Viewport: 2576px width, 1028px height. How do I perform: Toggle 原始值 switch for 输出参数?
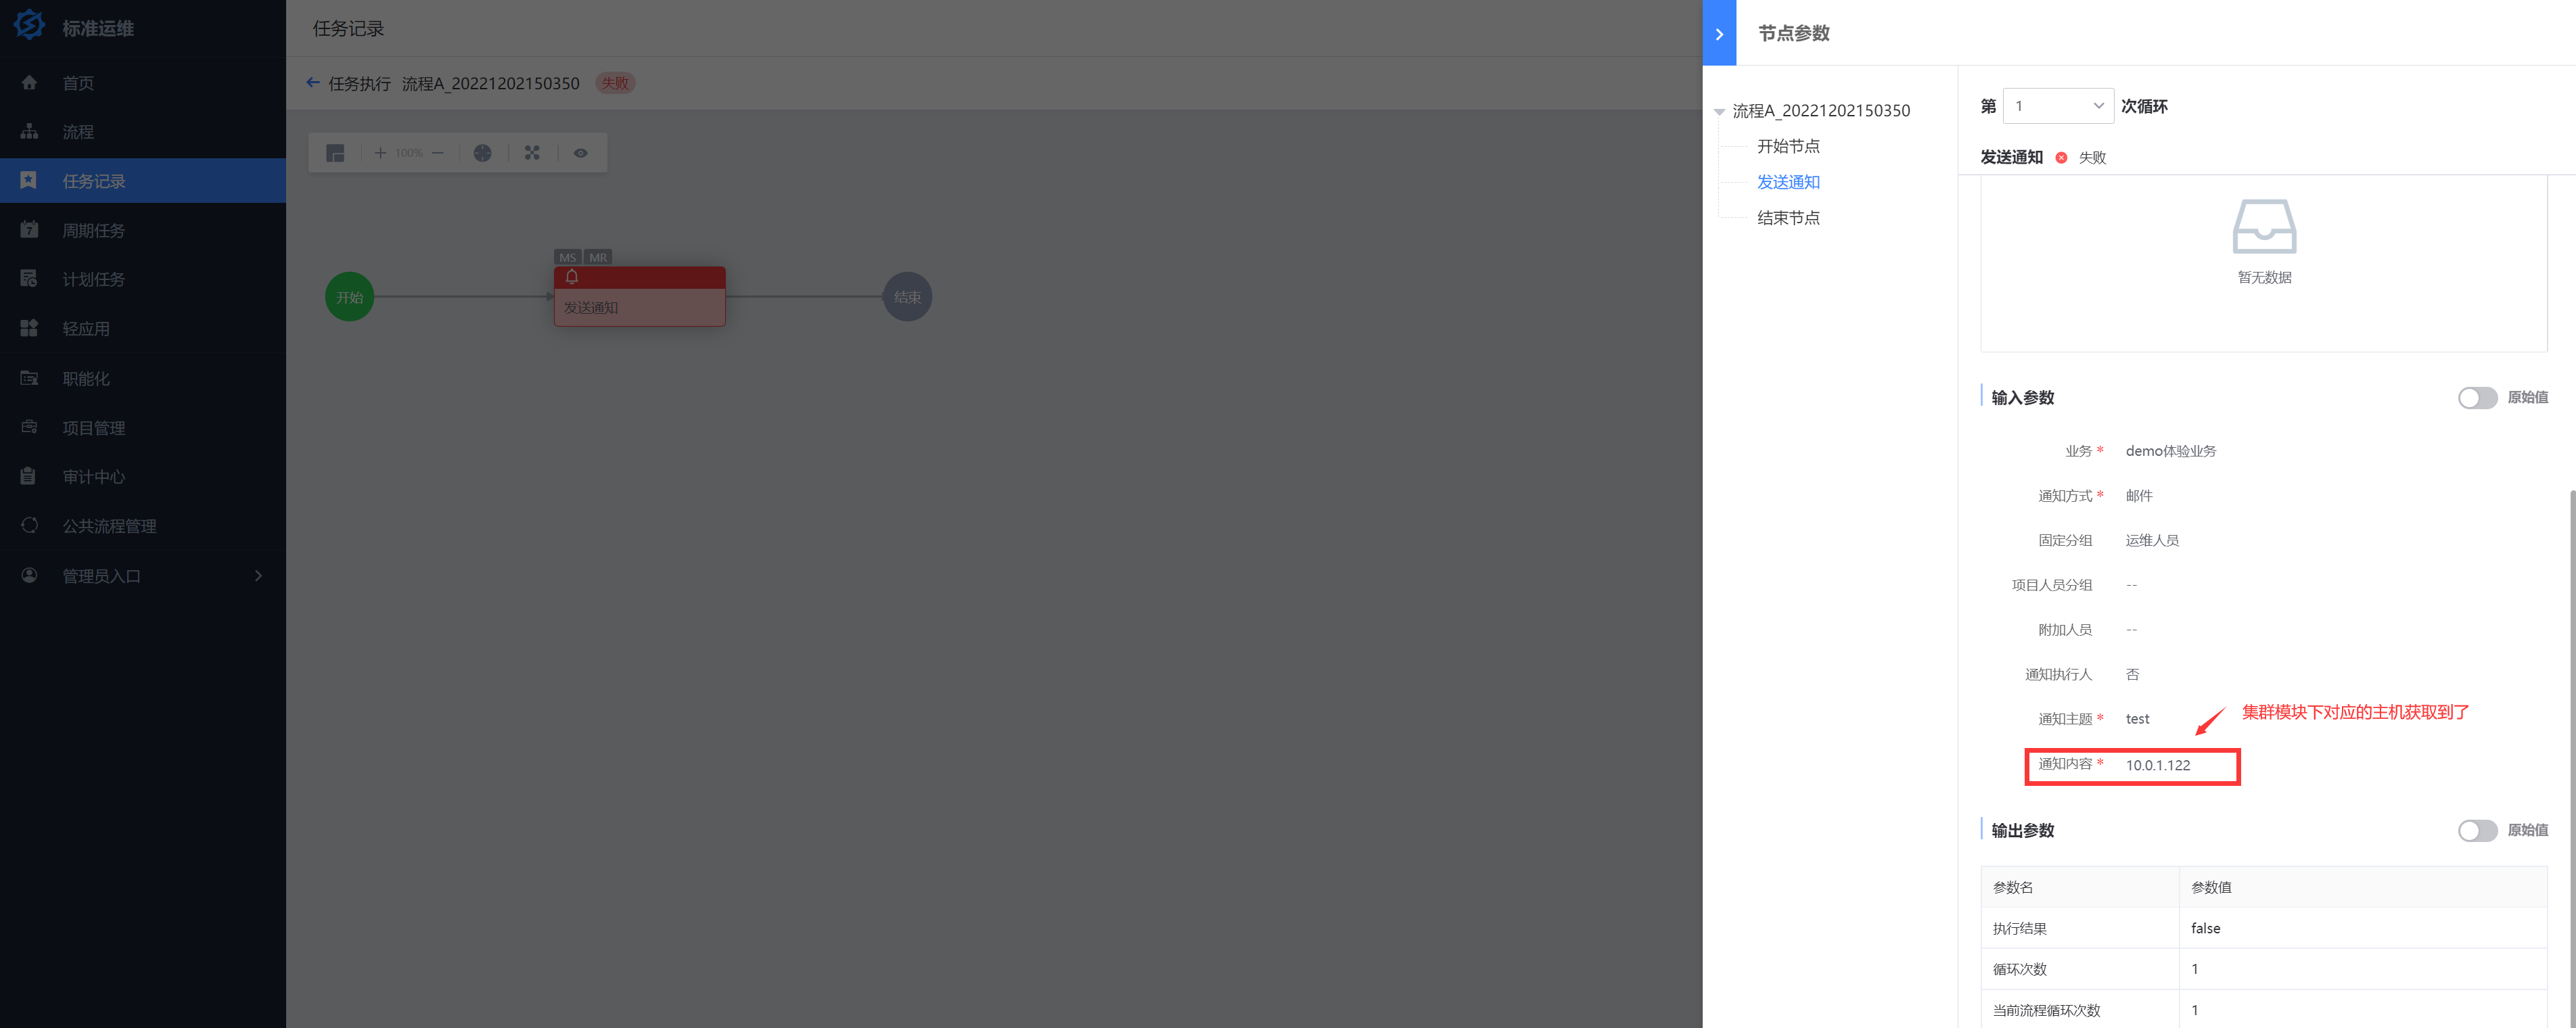[2477, 831]
